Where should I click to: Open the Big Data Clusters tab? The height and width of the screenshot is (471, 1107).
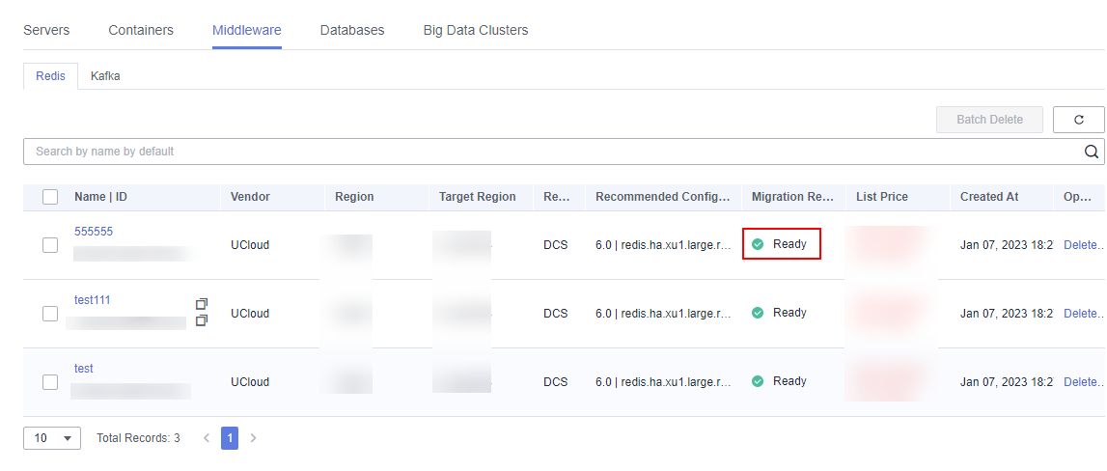point(476,30)
